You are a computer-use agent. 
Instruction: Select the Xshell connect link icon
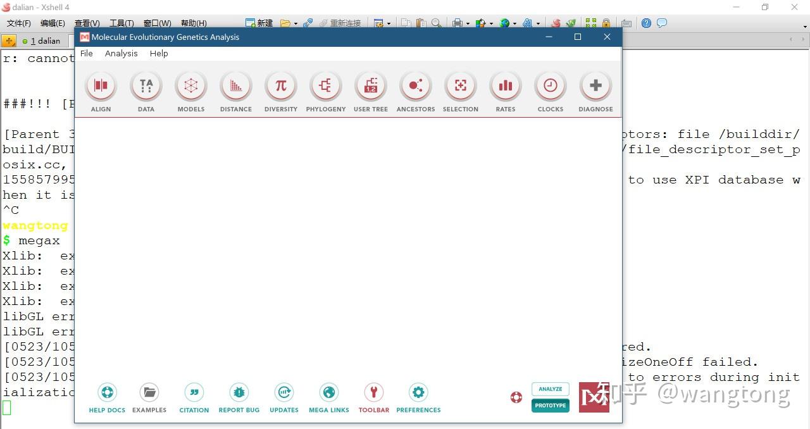tap(308, 23)
